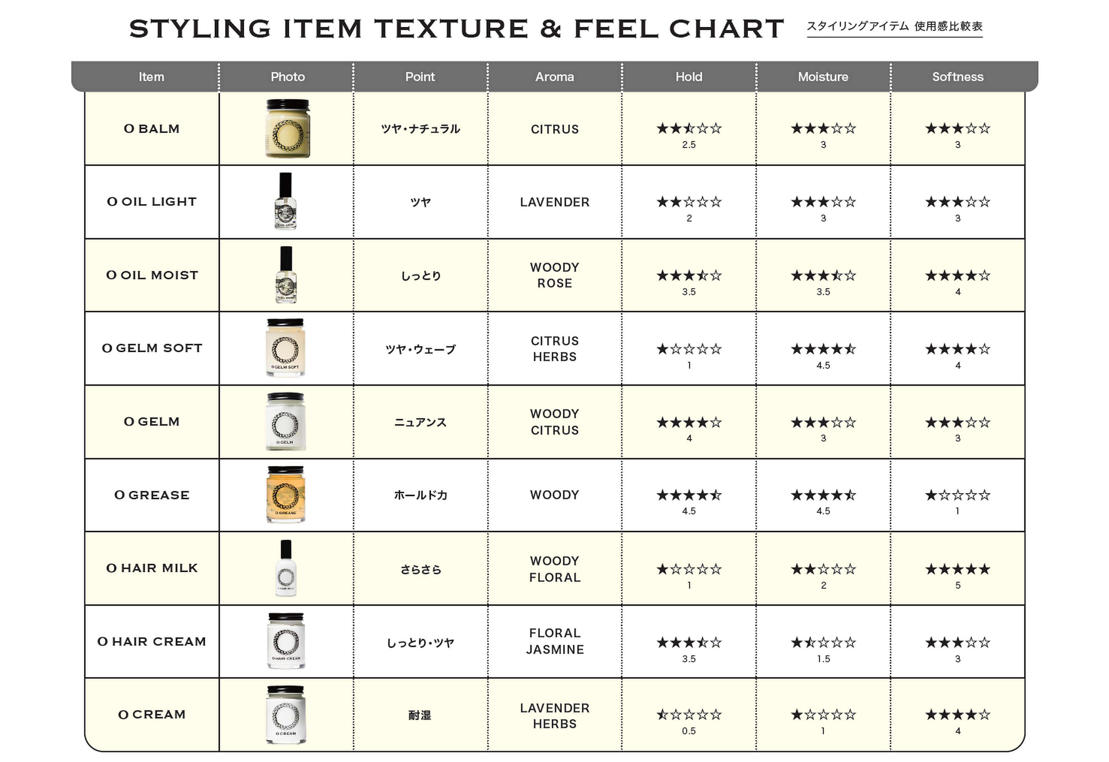The image size is (1109, 762).
Task: Click the O OIL LIGHT bottle photo
Action: pyautogui.click(x=286, y=201)
